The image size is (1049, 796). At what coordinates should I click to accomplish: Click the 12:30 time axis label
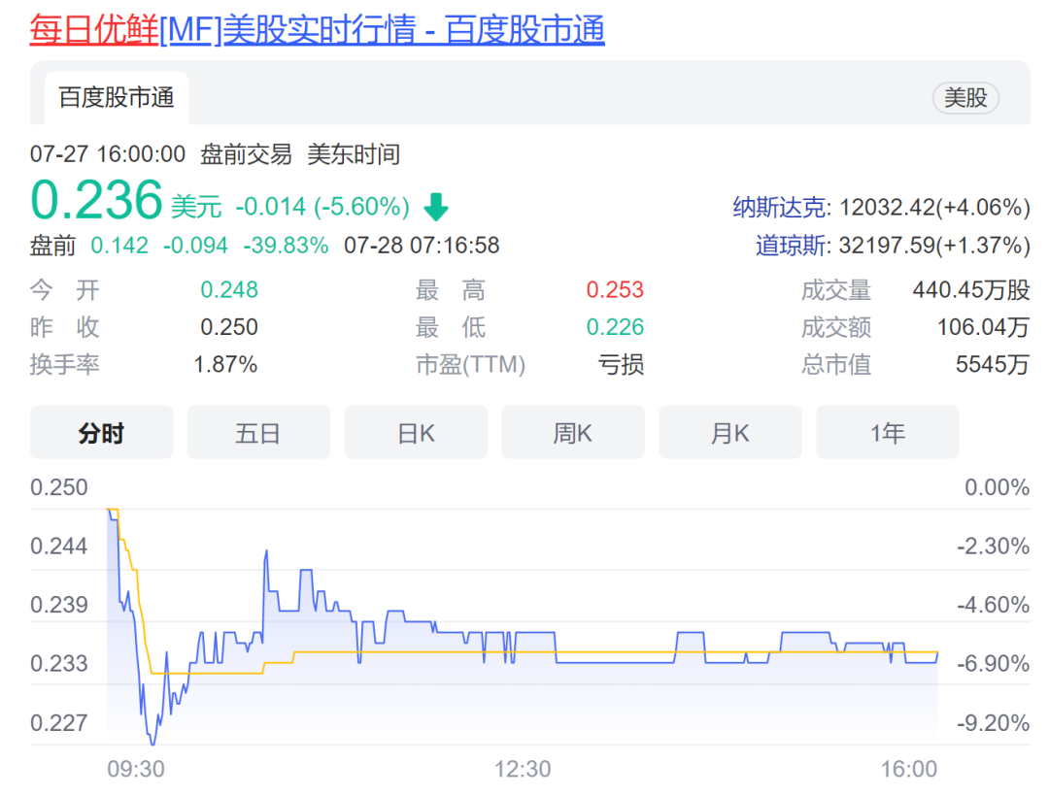click(522, 770)
